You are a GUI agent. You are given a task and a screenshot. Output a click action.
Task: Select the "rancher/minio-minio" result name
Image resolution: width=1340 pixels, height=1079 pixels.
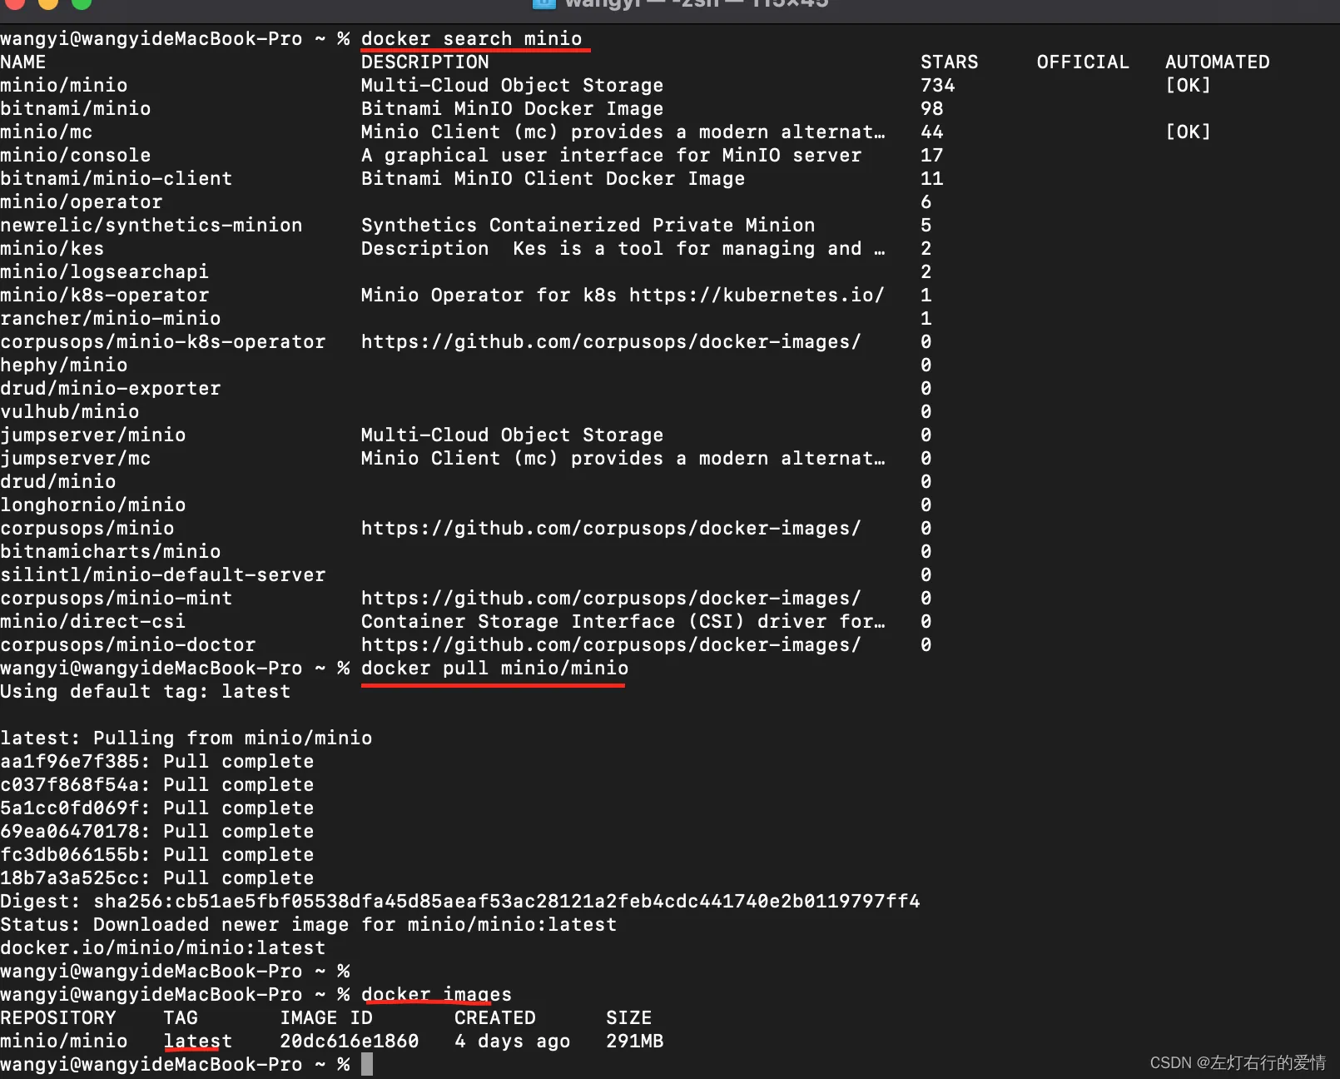tap(111, 318)
